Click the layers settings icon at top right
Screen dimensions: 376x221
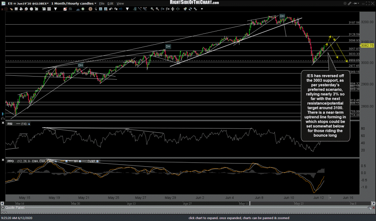pyautogui.click(x=345, y=4)
